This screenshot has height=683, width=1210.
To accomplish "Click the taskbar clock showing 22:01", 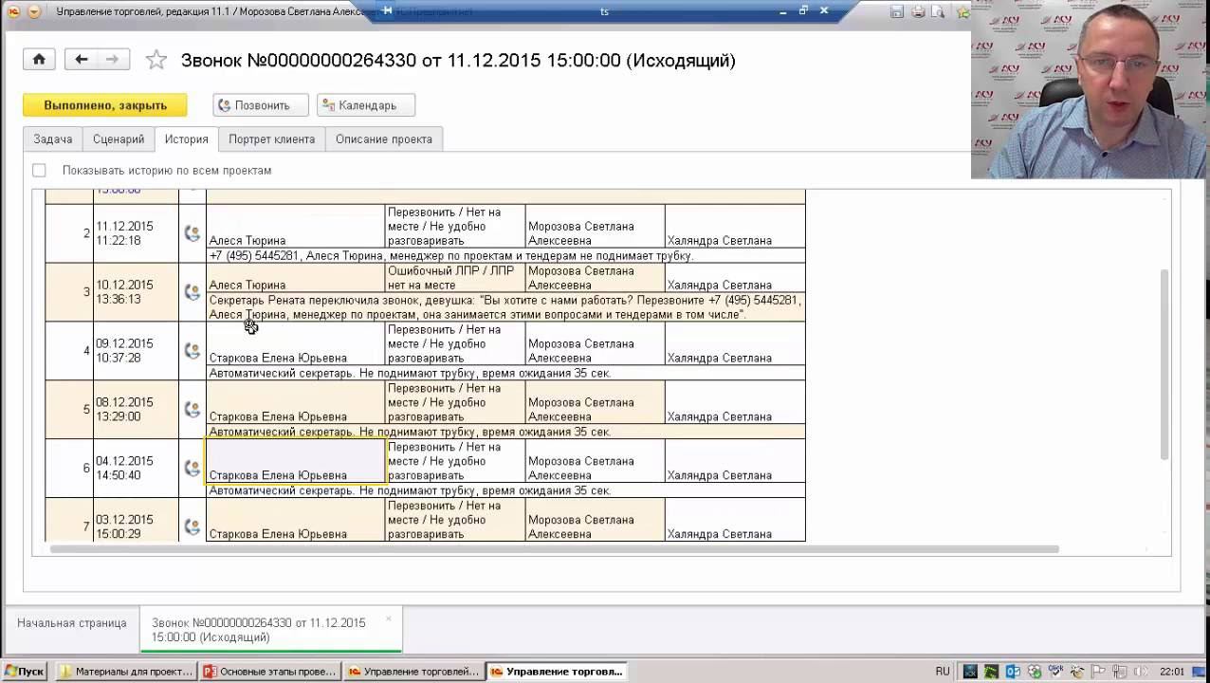I will pos(1172,672).
